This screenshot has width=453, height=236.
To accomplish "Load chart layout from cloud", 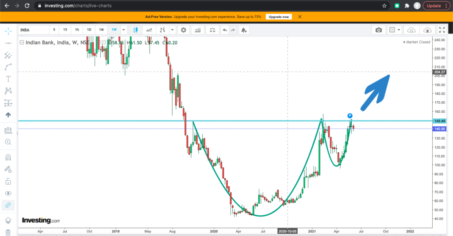I will click(x=411, y=30).
